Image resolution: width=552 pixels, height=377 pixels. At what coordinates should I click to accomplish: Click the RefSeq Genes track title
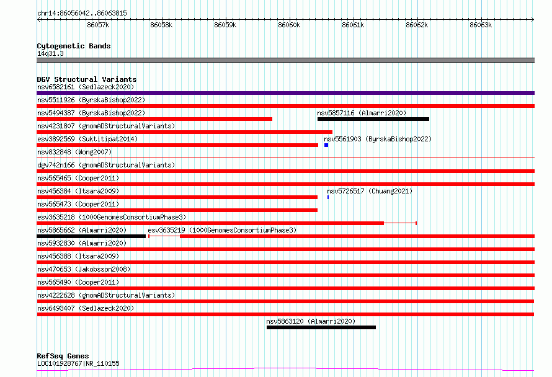(x=63, y=356)
